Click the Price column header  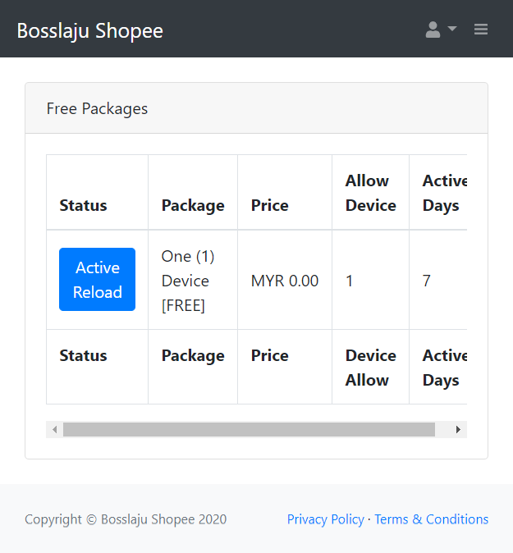(270, 205)
